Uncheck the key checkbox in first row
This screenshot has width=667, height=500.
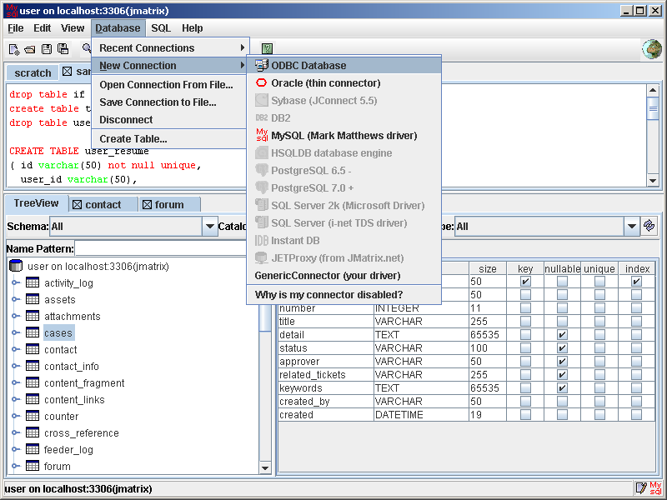pos(525,282)
